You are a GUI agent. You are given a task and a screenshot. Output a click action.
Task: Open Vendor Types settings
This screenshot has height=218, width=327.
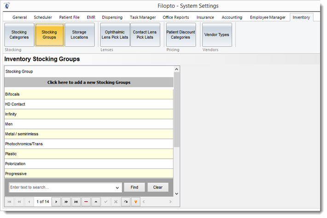[217, 35]
